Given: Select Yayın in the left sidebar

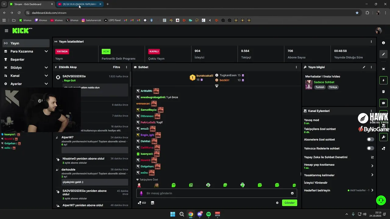Looking at the screenshot, I should 26,43.
